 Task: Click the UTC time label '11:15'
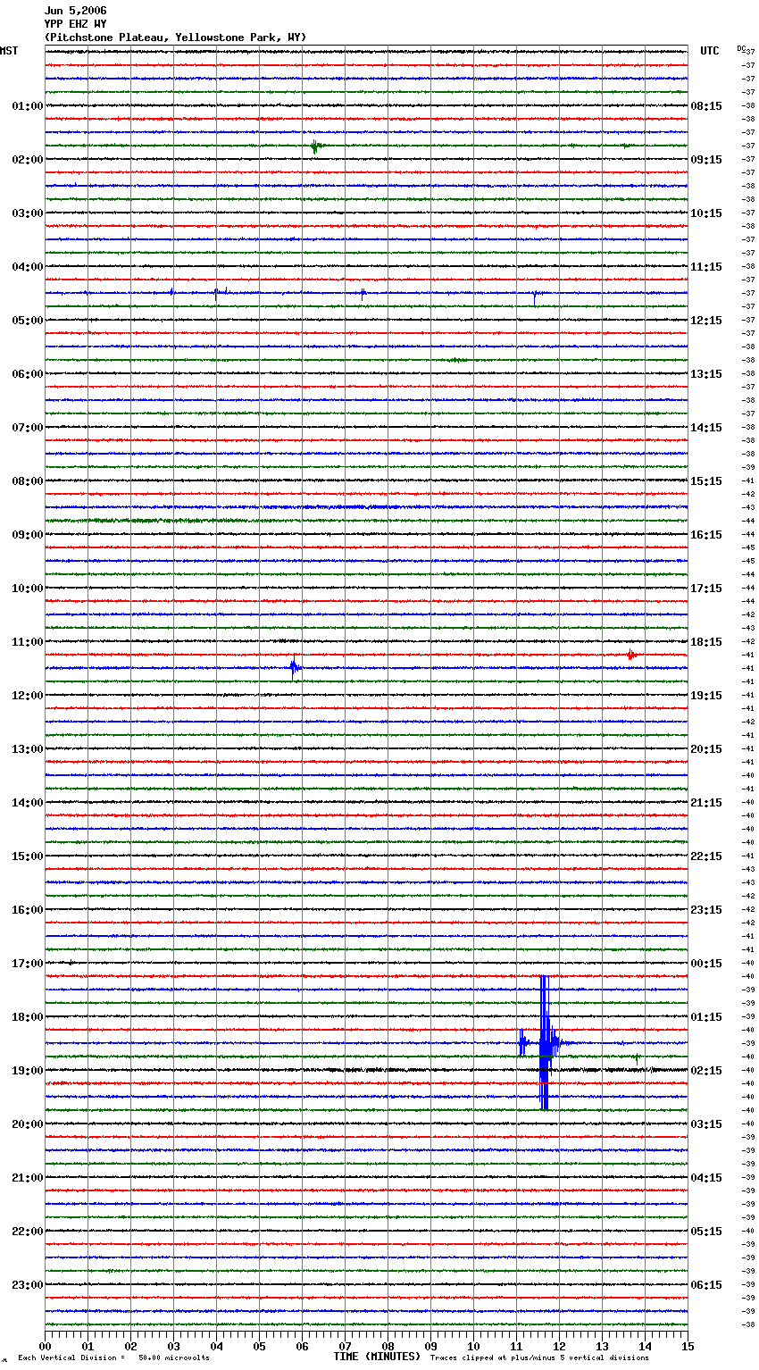(706, 267)
